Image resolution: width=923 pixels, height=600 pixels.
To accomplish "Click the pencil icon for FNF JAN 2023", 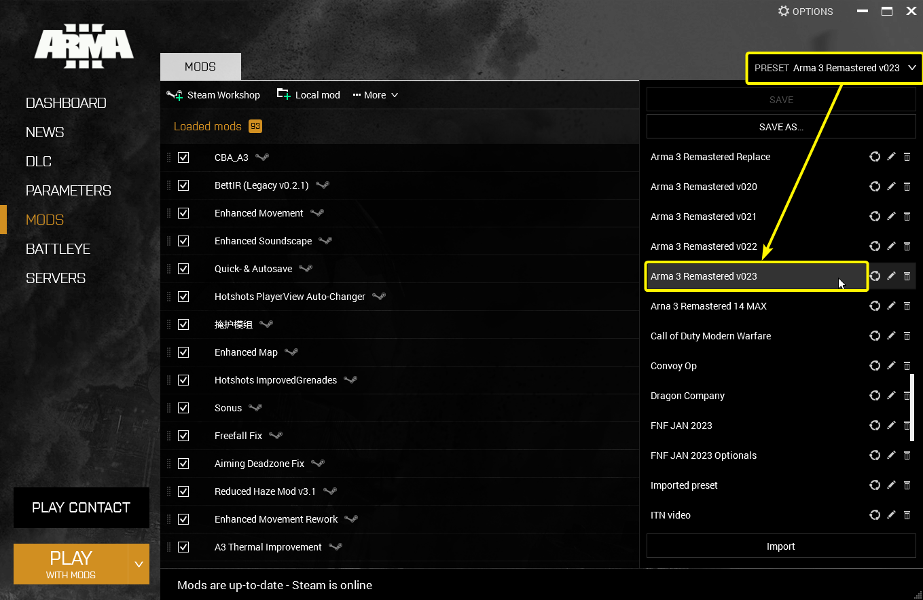I will 891,426.
